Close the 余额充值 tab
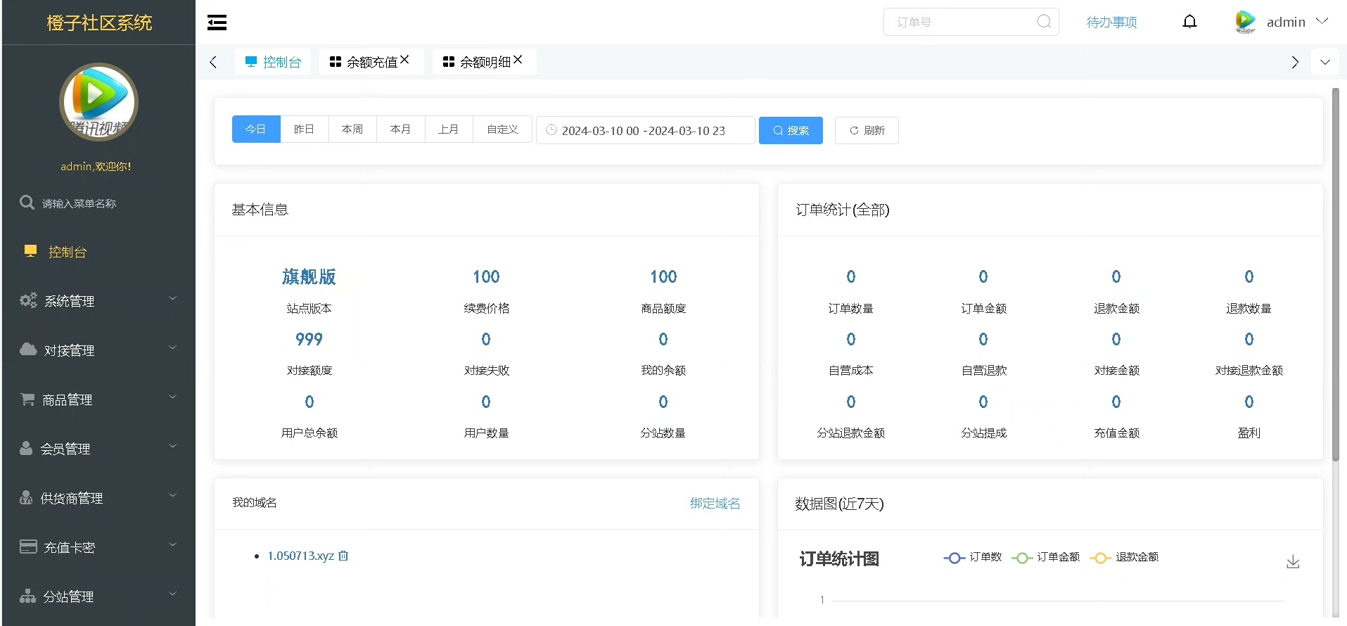The width and height of the screenshot is (1347, 626). tap(405, 60)
